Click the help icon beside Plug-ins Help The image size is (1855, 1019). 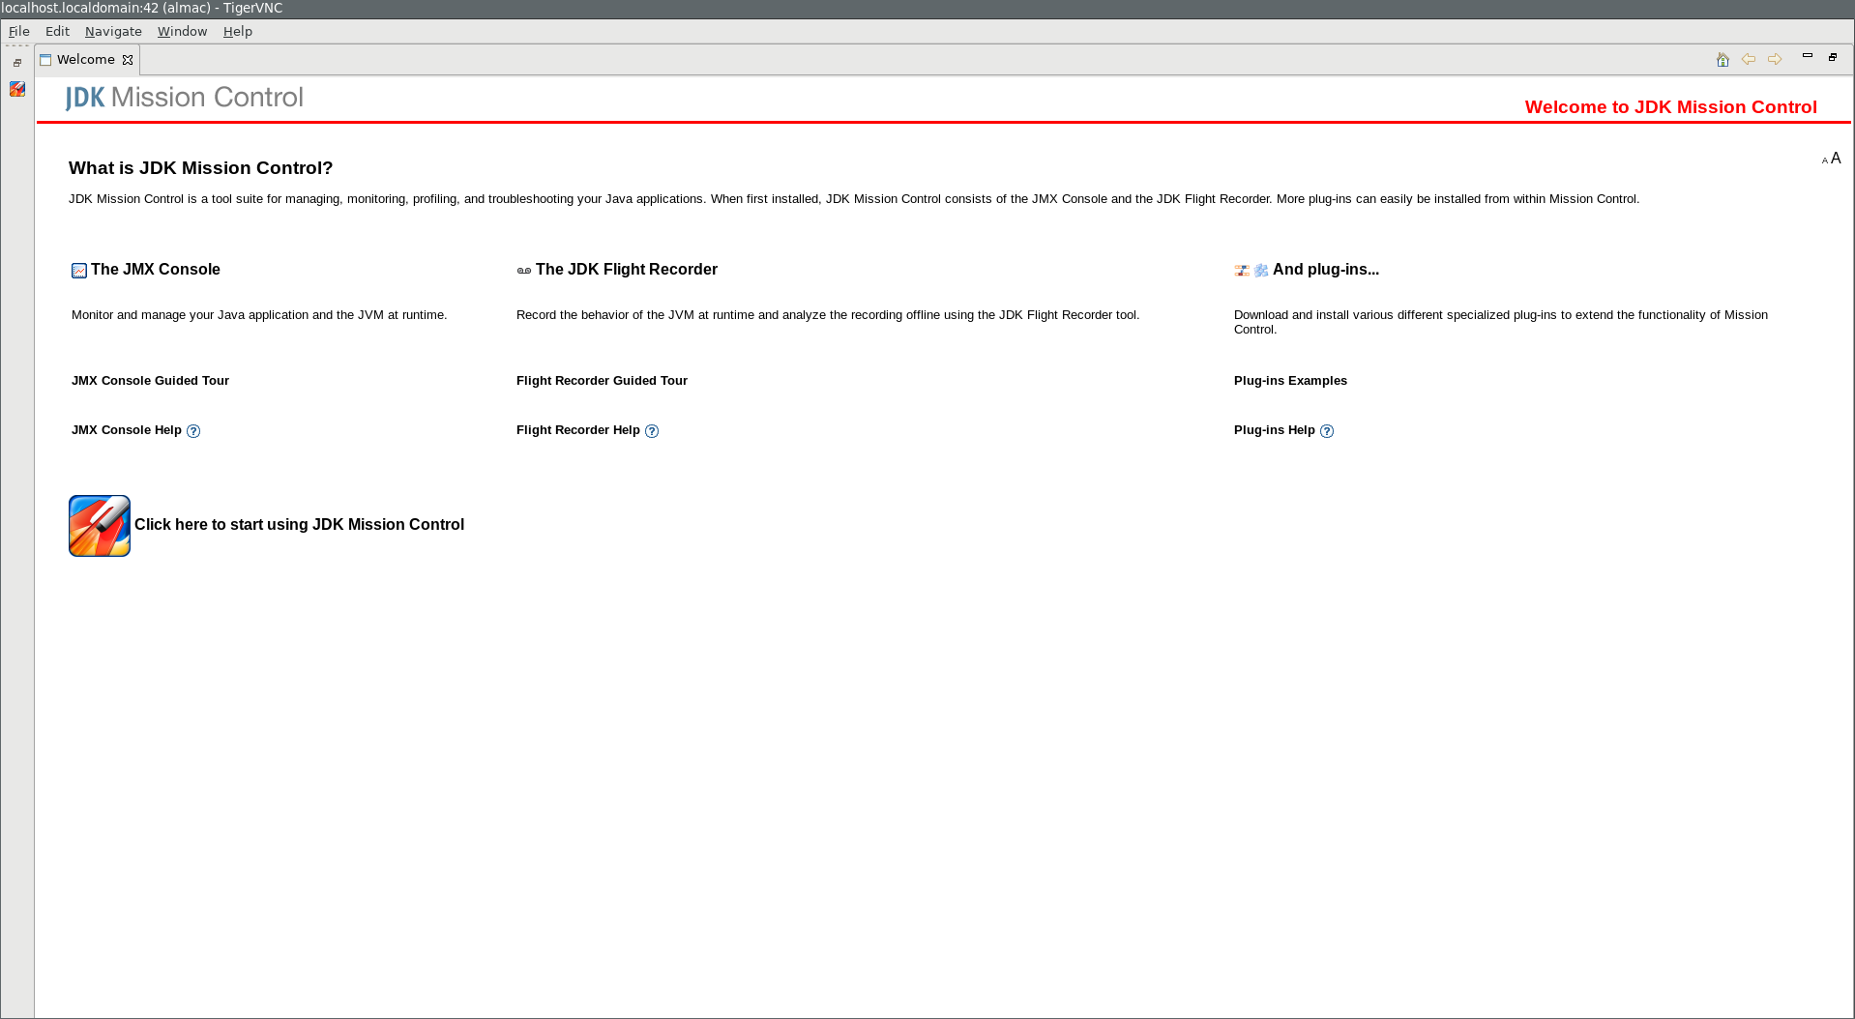[x=1327, y=431]
